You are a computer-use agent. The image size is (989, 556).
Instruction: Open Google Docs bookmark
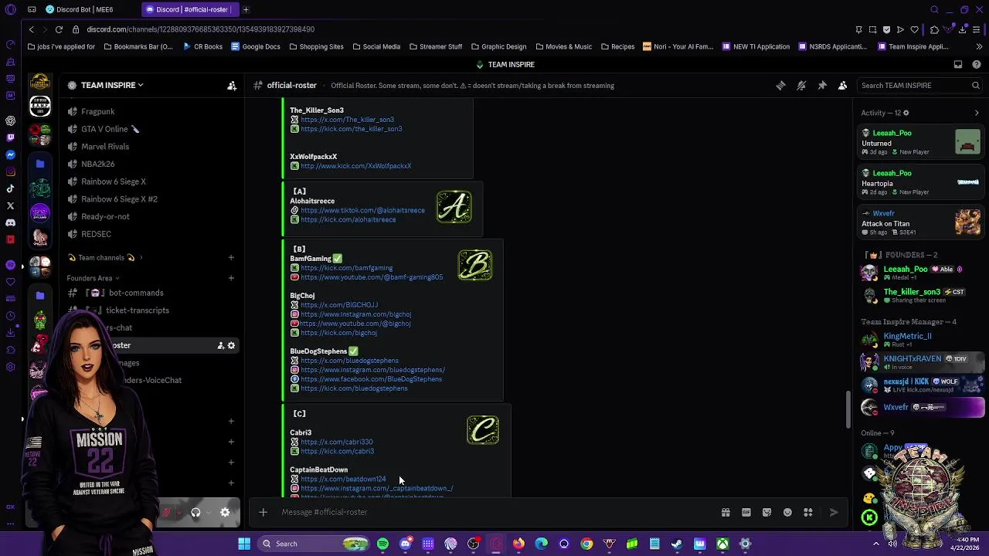point(255,46)
